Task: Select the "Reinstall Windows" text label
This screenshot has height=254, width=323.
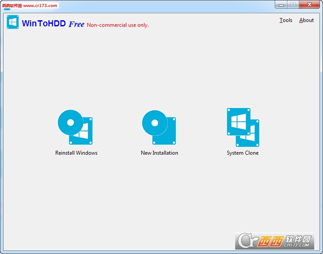Action: 76,153
